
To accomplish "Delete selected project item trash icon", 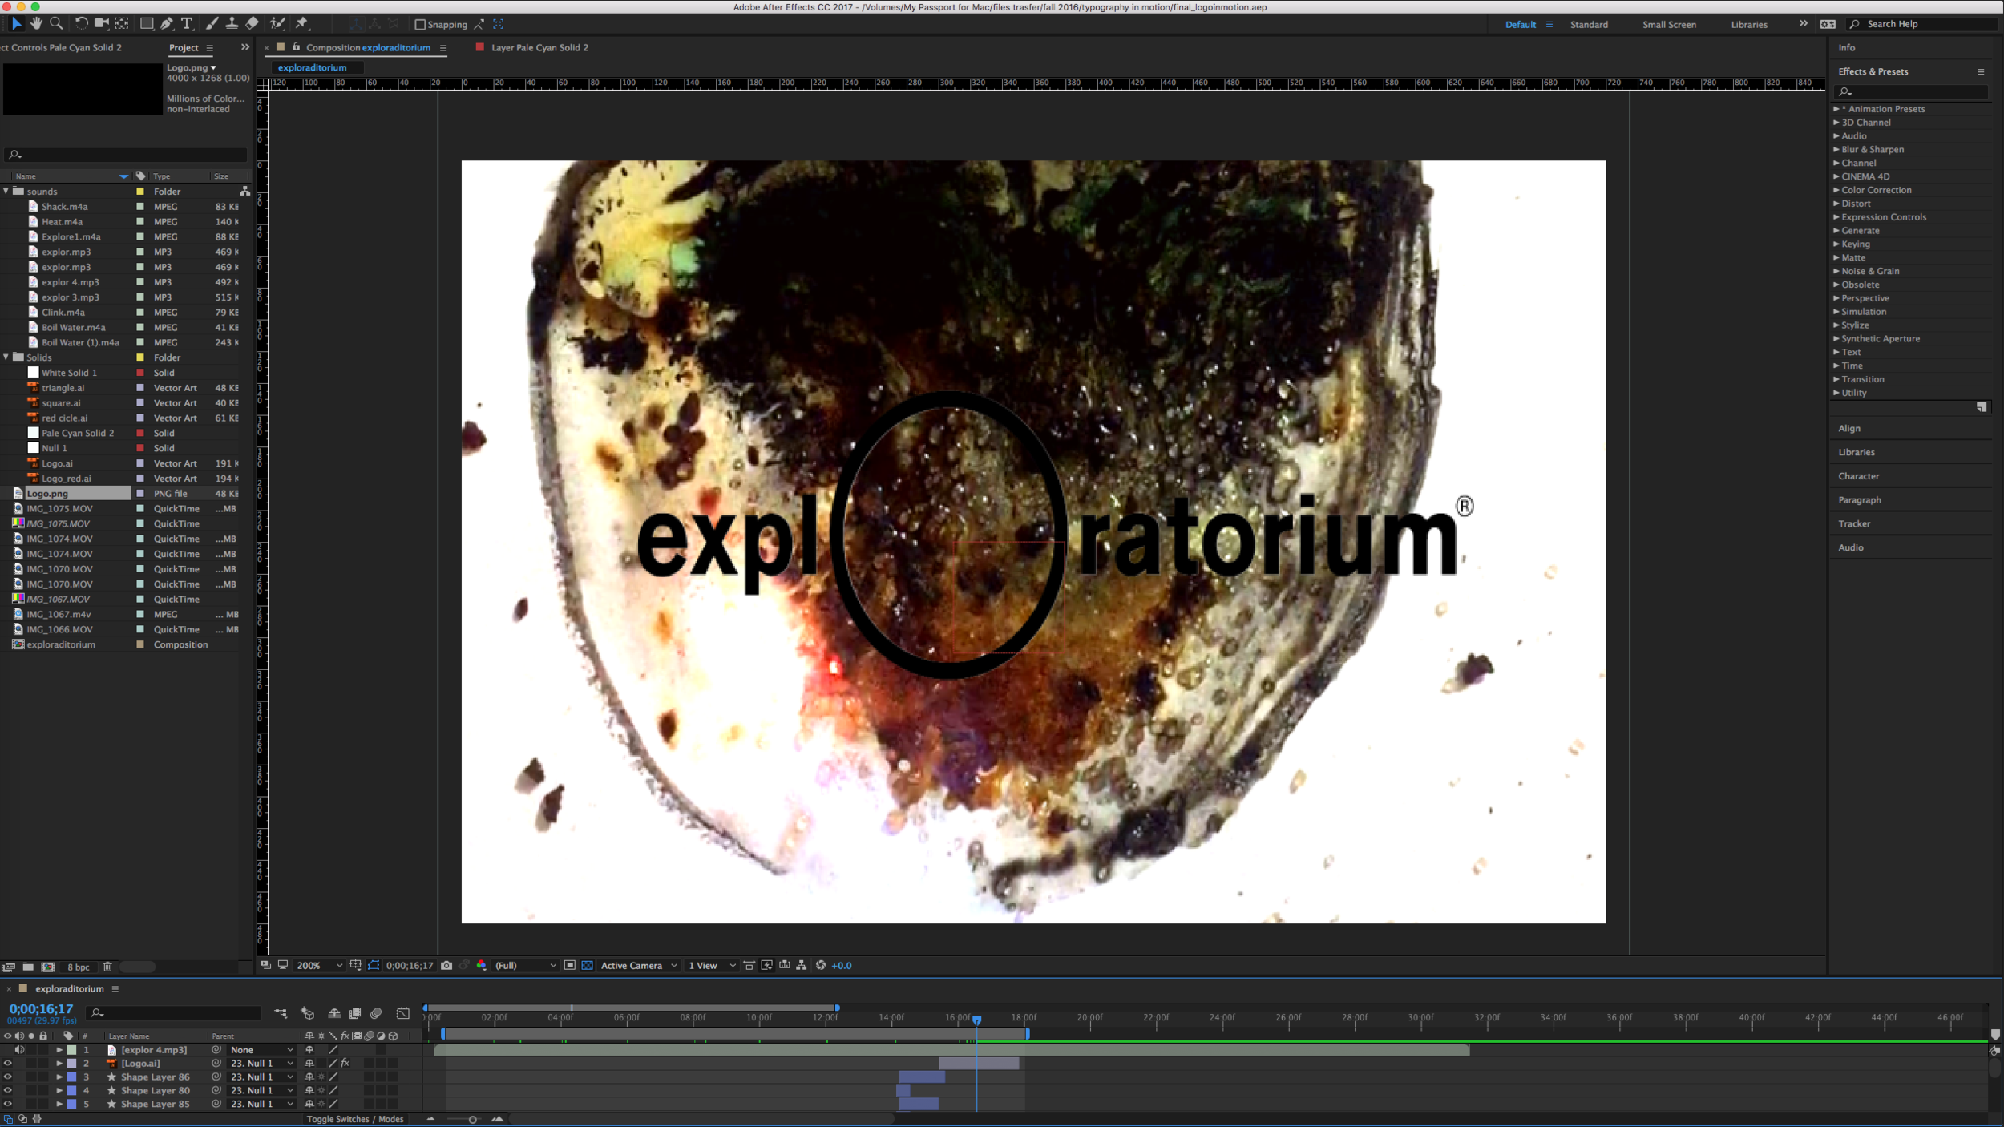I will coord(107,967).
